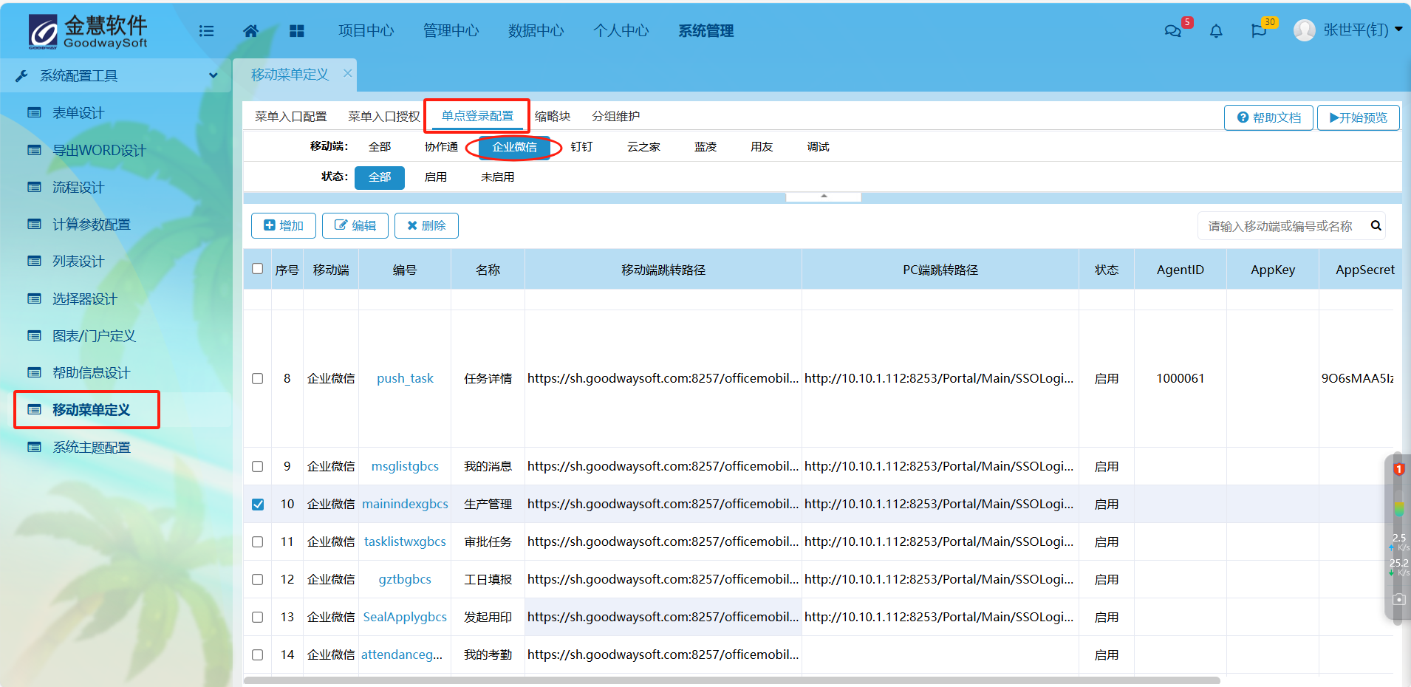Check the tasklistwxgbcs row checkbox
Image resolution: width=1411 pixels, height=687 pixels.
tap(257, 541)
